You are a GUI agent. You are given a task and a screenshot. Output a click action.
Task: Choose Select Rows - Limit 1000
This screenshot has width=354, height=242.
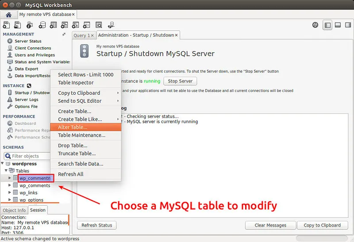pos(85,75)
